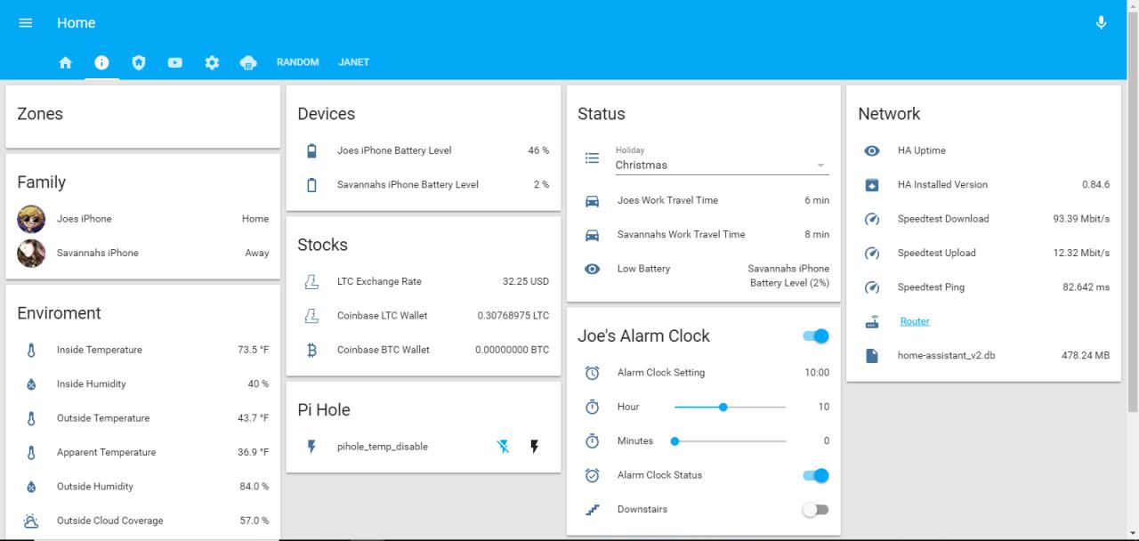Click Joes iPhone Battery Level battery icon

click(x=311, y=151)
